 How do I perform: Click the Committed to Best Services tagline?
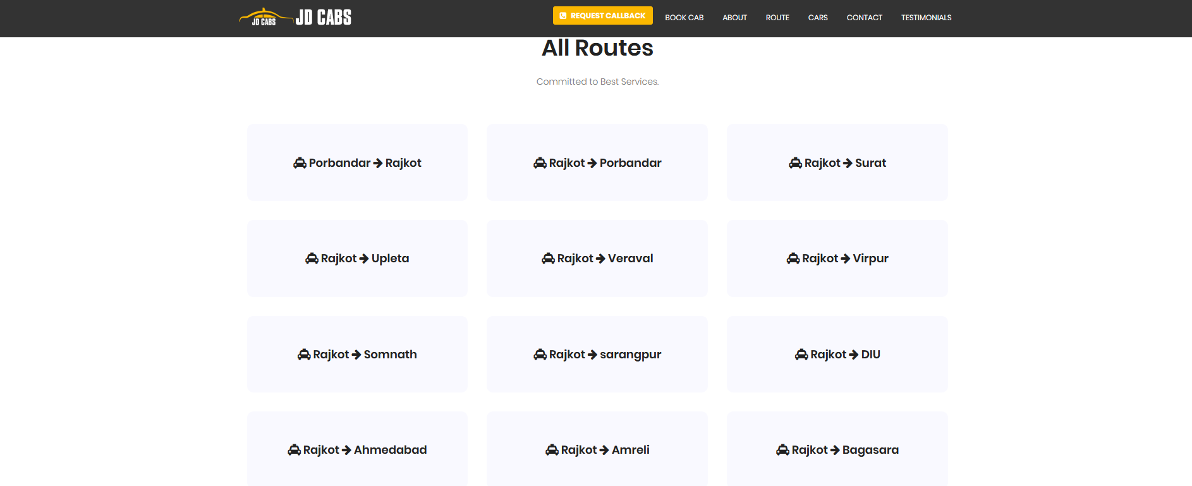(597, 82)
